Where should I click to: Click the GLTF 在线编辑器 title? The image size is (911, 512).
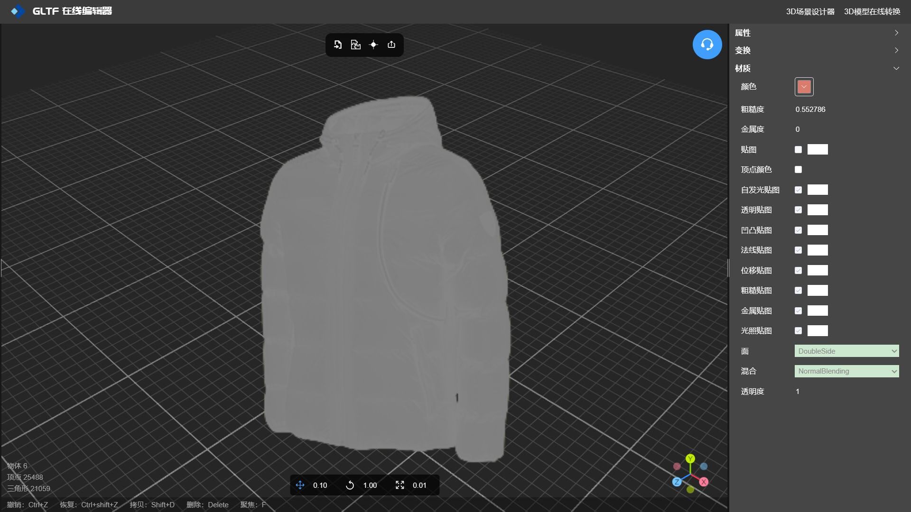72,11
